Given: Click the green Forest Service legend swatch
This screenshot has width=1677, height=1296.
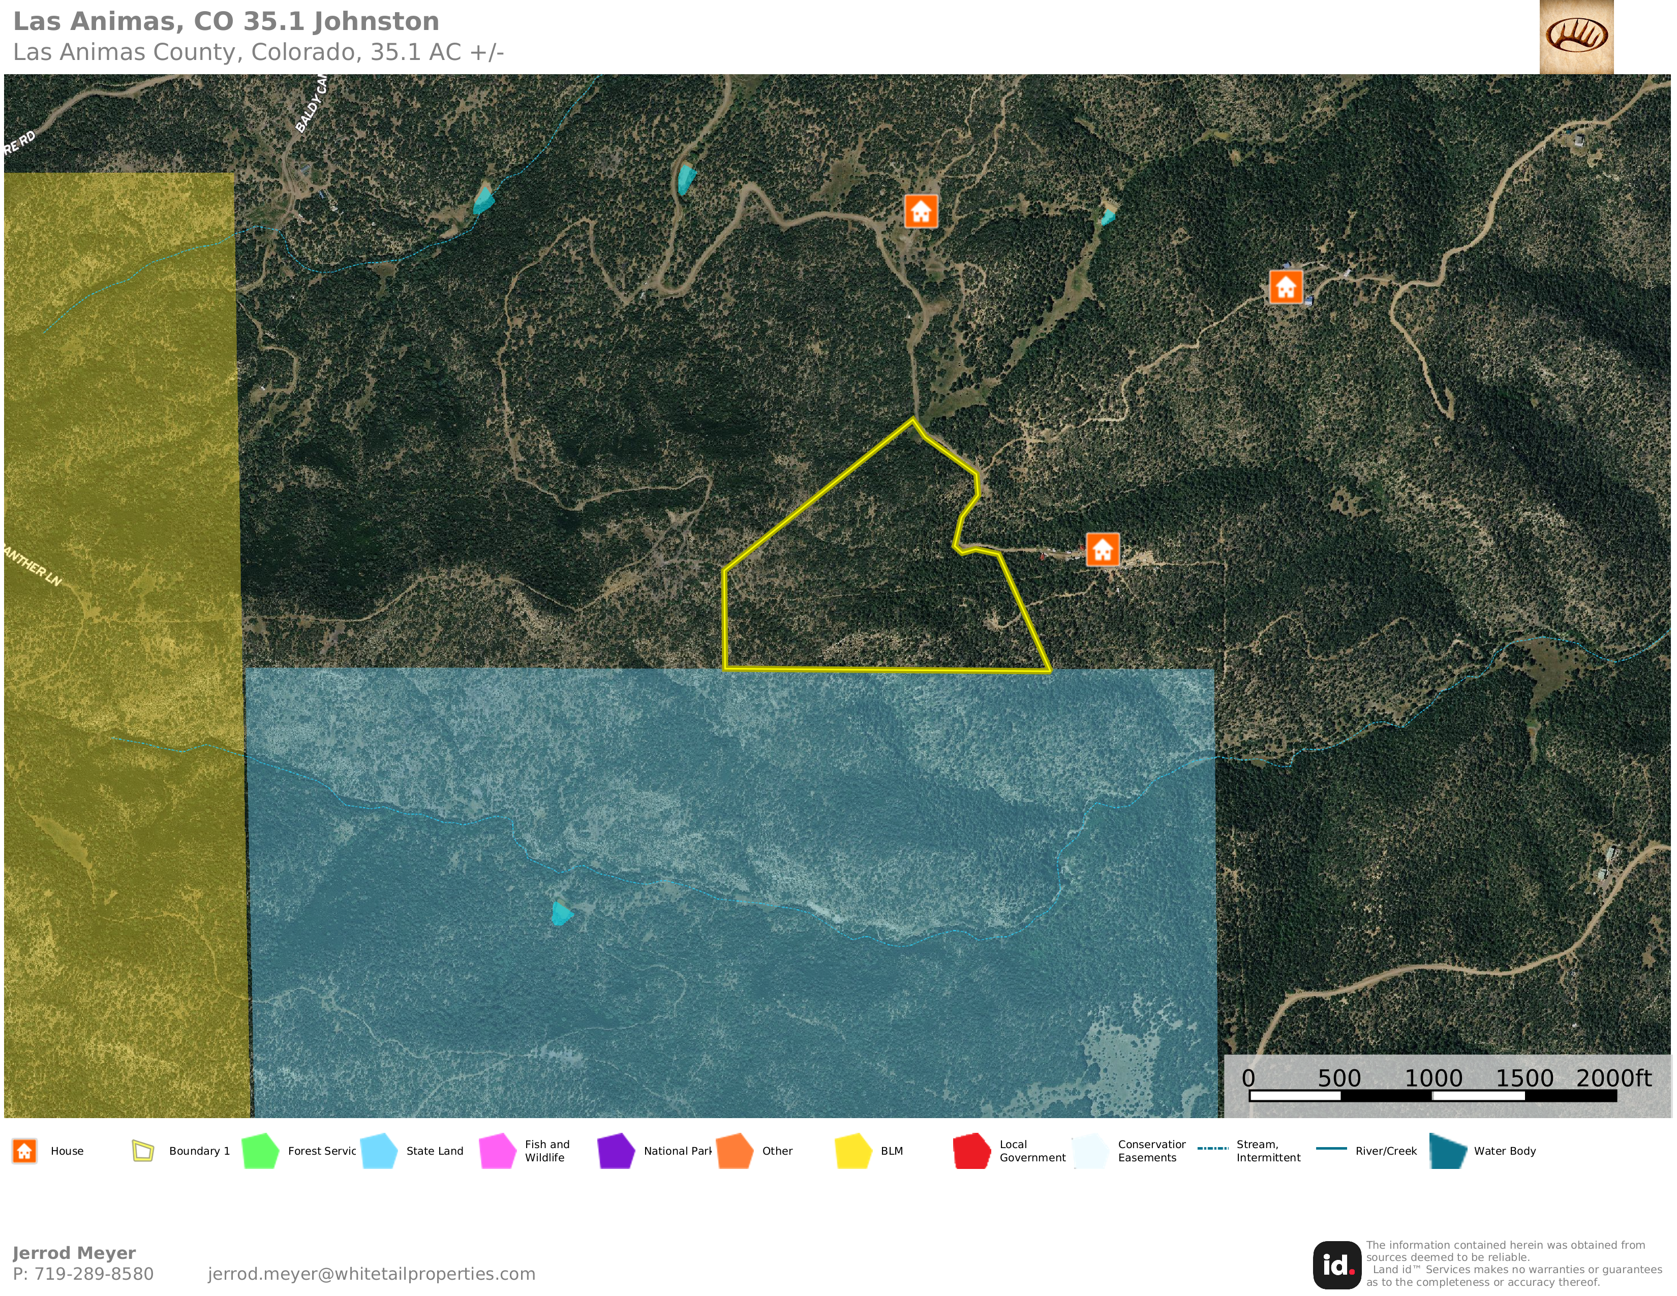Looking at the screenshot, I should 260,1151.
